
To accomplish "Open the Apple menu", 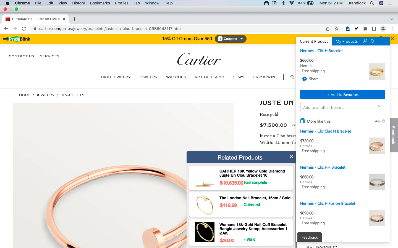I will pyautogui.click(x=7, y=3).
